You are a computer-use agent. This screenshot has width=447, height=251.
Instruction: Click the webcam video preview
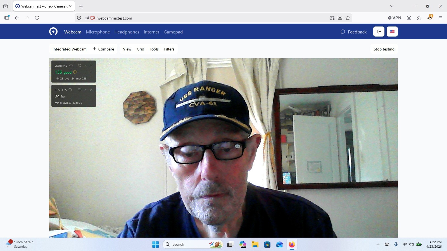point(223,148)
